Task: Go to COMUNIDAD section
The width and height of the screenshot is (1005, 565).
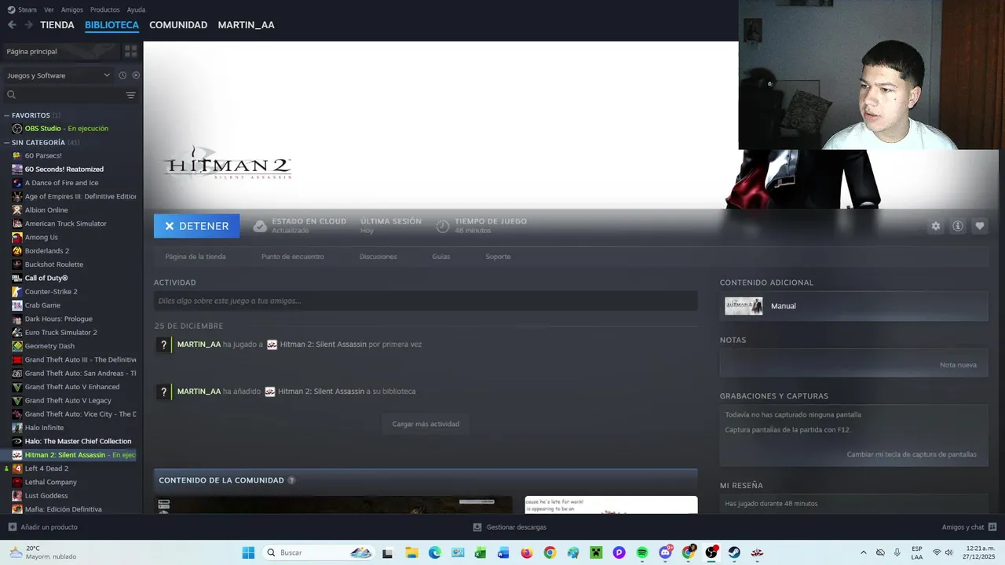Action: [x=178, y=25]
